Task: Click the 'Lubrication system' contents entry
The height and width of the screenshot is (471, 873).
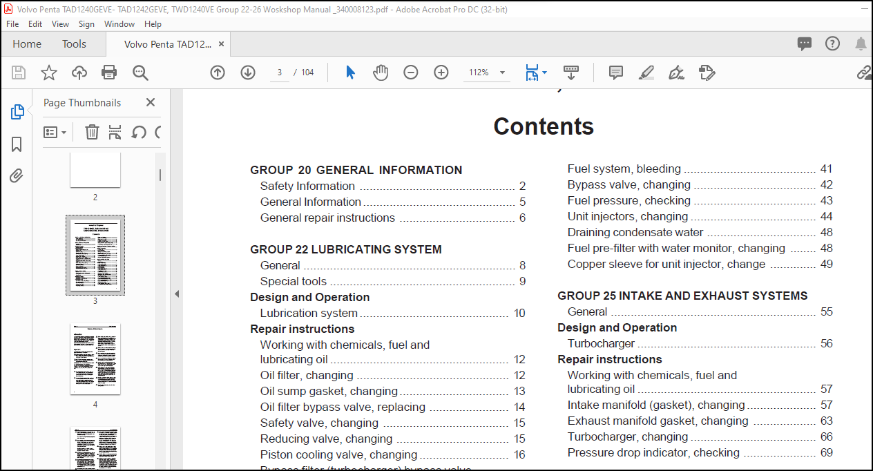Action: [309, 313]
